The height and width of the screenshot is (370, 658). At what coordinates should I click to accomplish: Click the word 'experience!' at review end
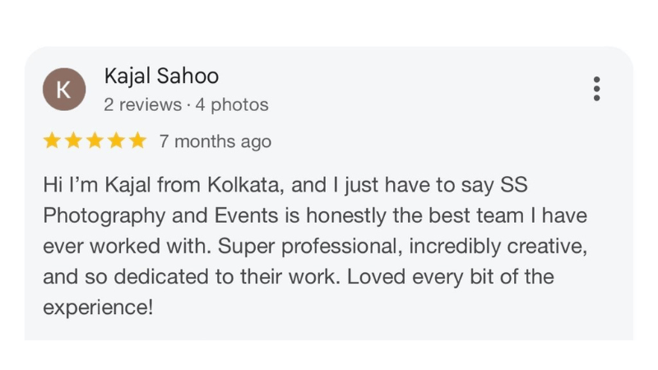pyautogui.click(x=98, y=308)
